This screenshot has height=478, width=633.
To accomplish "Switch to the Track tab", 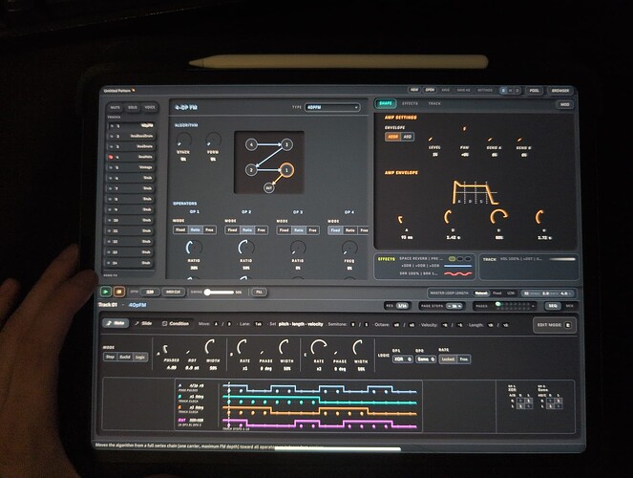I will [x=434, y=104].
